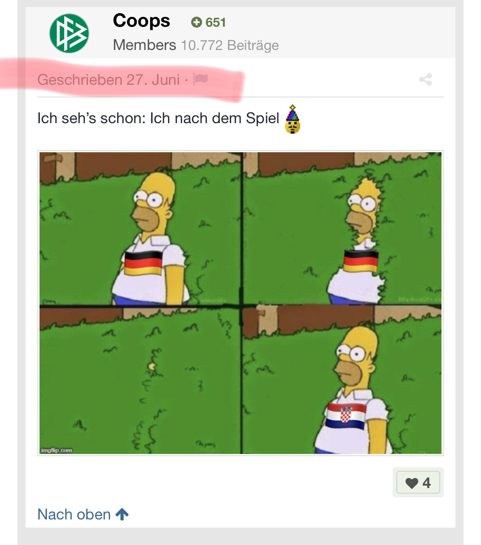The height and width of the screenshot is (545, 481).
Task: Select the 651 reputation score
Action: point(216,22)
